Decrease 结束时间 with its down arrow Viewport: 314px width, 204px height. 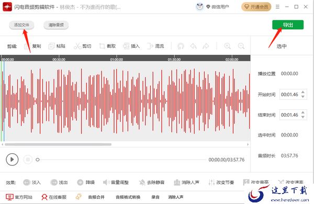coord(303,117)
